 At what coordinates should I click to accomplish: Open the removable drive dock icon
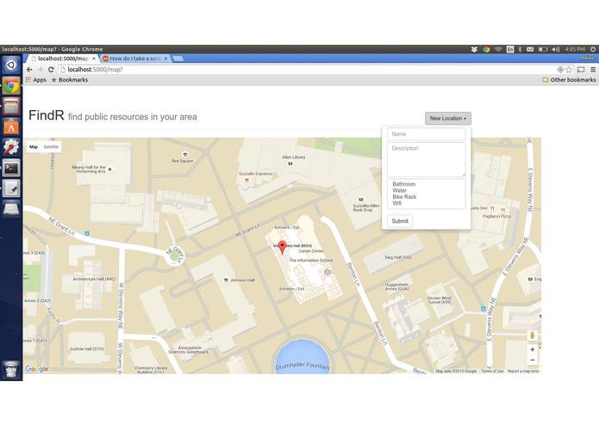11,208
